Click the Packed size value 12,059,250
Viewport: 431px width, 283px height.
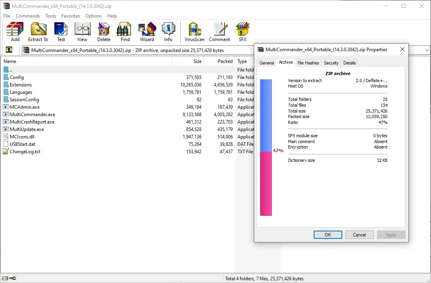376,116
